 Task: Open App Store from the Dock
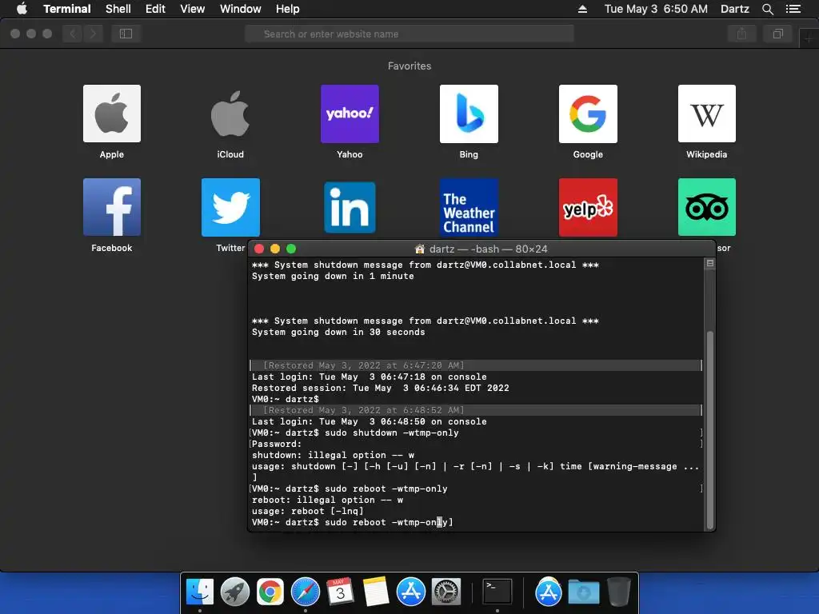coord(410,592)
